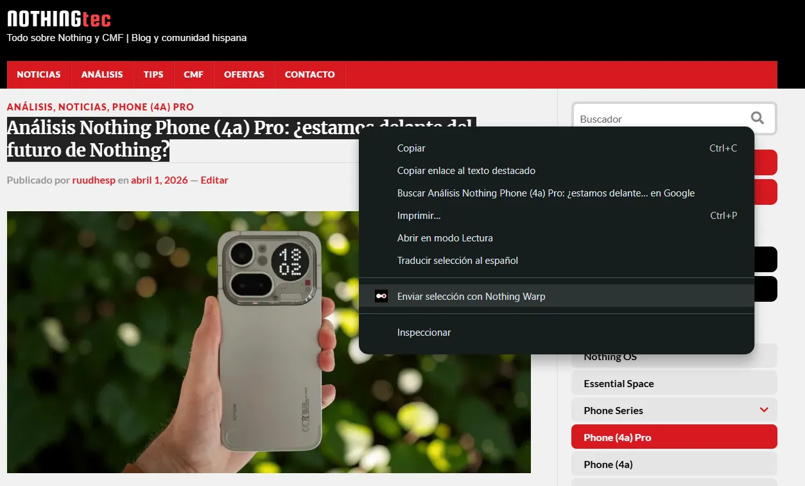Click the Nothing Warp extension icon
Image resolution: width=805 pixels, height=486 pixels.
tap(381, 296)
